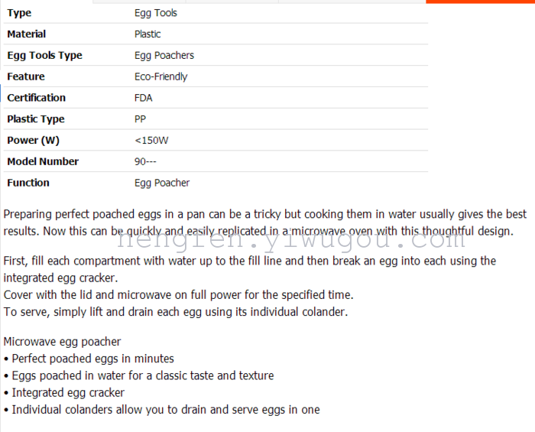Image resolution: width=535 pixels, height=432 pixels.
Task: Click the "Certification" row label
Action: 36,98
